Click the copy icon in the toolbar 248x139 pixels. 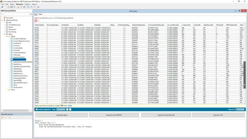pyautogui.click(x=21, y=7)
